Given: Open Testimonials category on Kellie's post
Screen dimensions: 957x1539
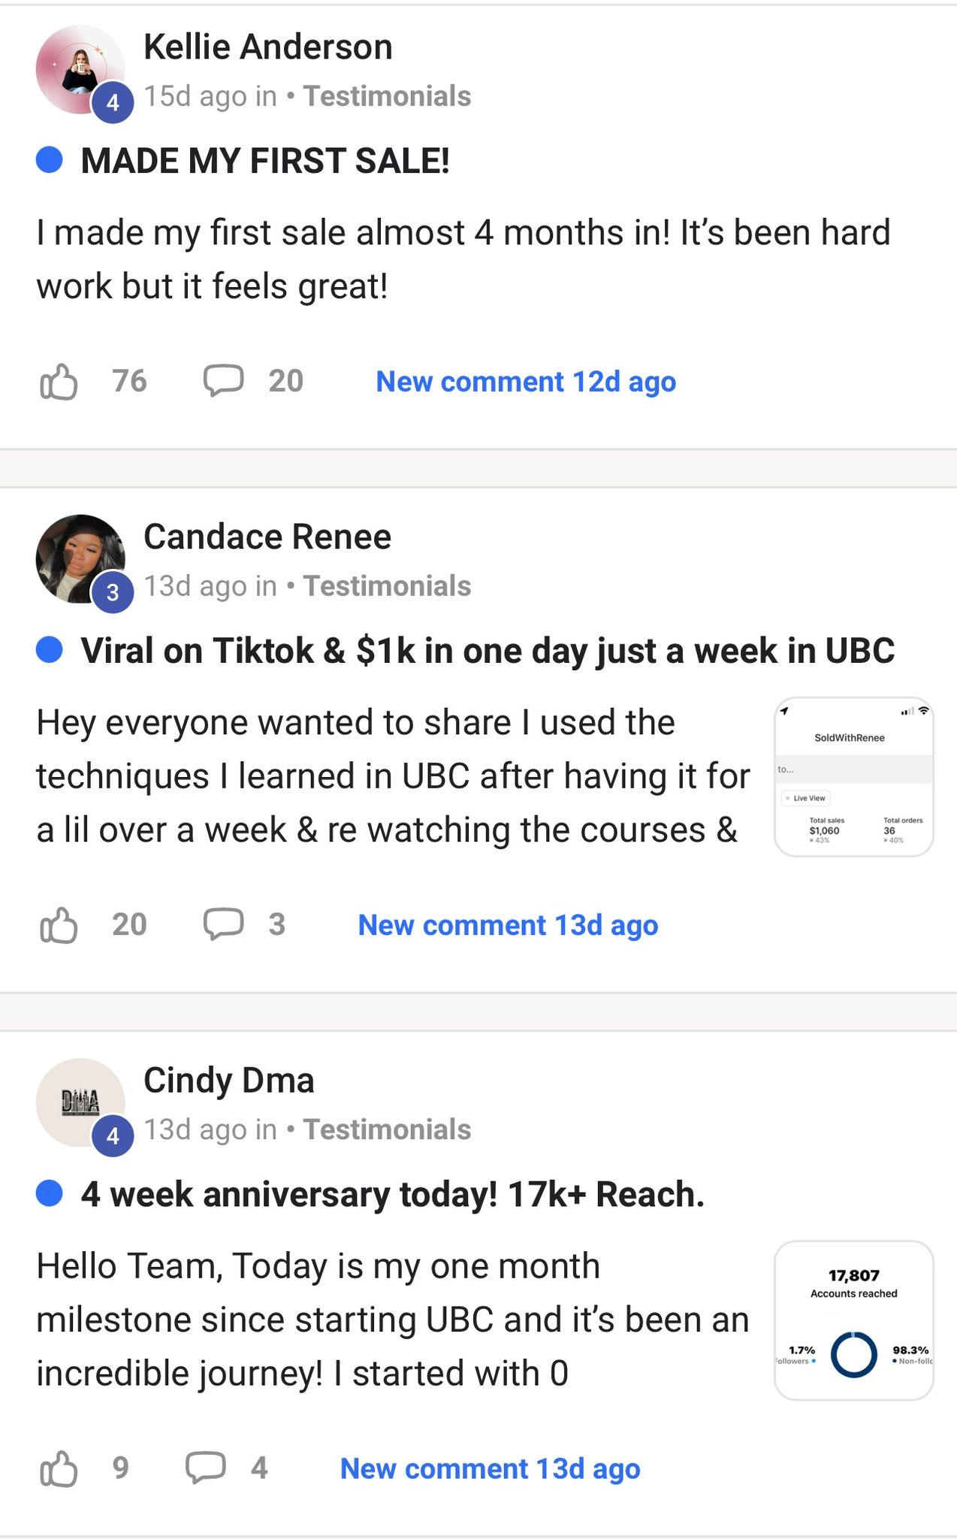Looking at the screenshot, I should coord(387,96).
